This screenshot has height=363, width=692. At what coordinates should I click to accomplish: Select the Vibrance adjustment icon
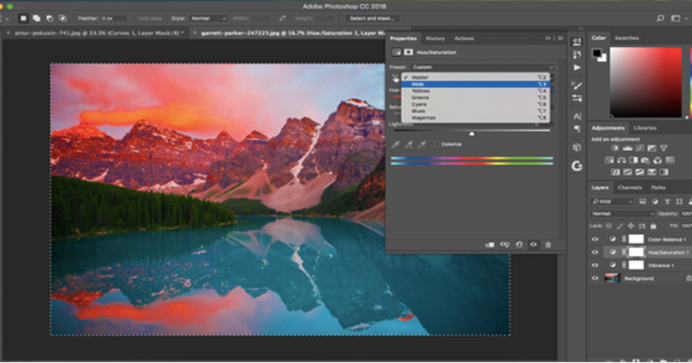tap(664, 148)
